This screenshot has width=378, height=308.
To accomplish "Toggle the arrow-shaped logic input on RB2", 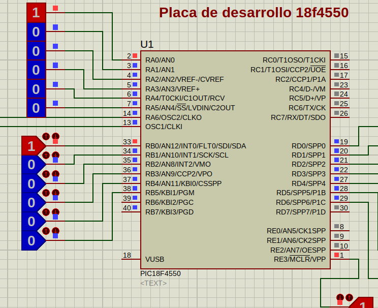I will (x=33, y=183).
